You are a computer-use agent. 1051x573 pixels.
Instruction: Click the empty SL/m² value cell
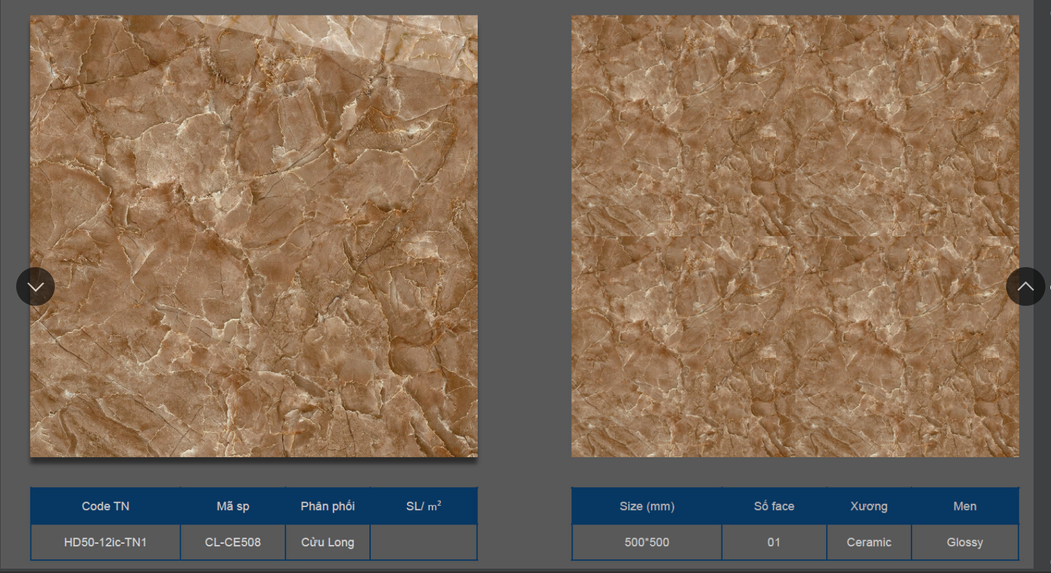[424, 542]
